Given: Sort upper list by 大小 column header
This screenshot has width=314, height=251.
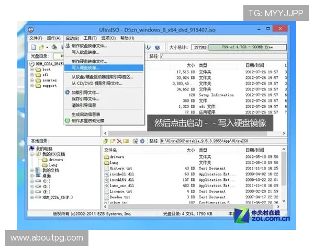Looking at the screenshot, I should pyautogui.click(x=190, y=65).
